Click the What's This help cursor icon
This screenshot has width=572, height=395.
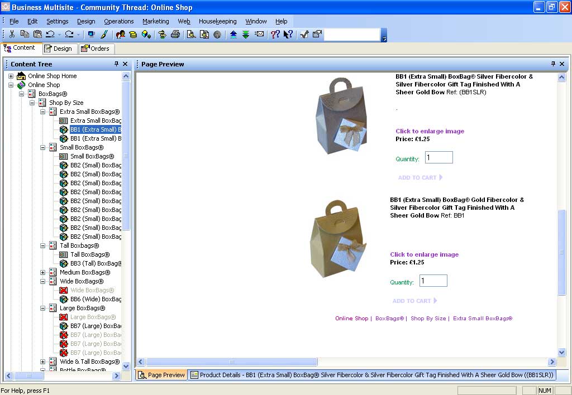click(x=288, y=35)
